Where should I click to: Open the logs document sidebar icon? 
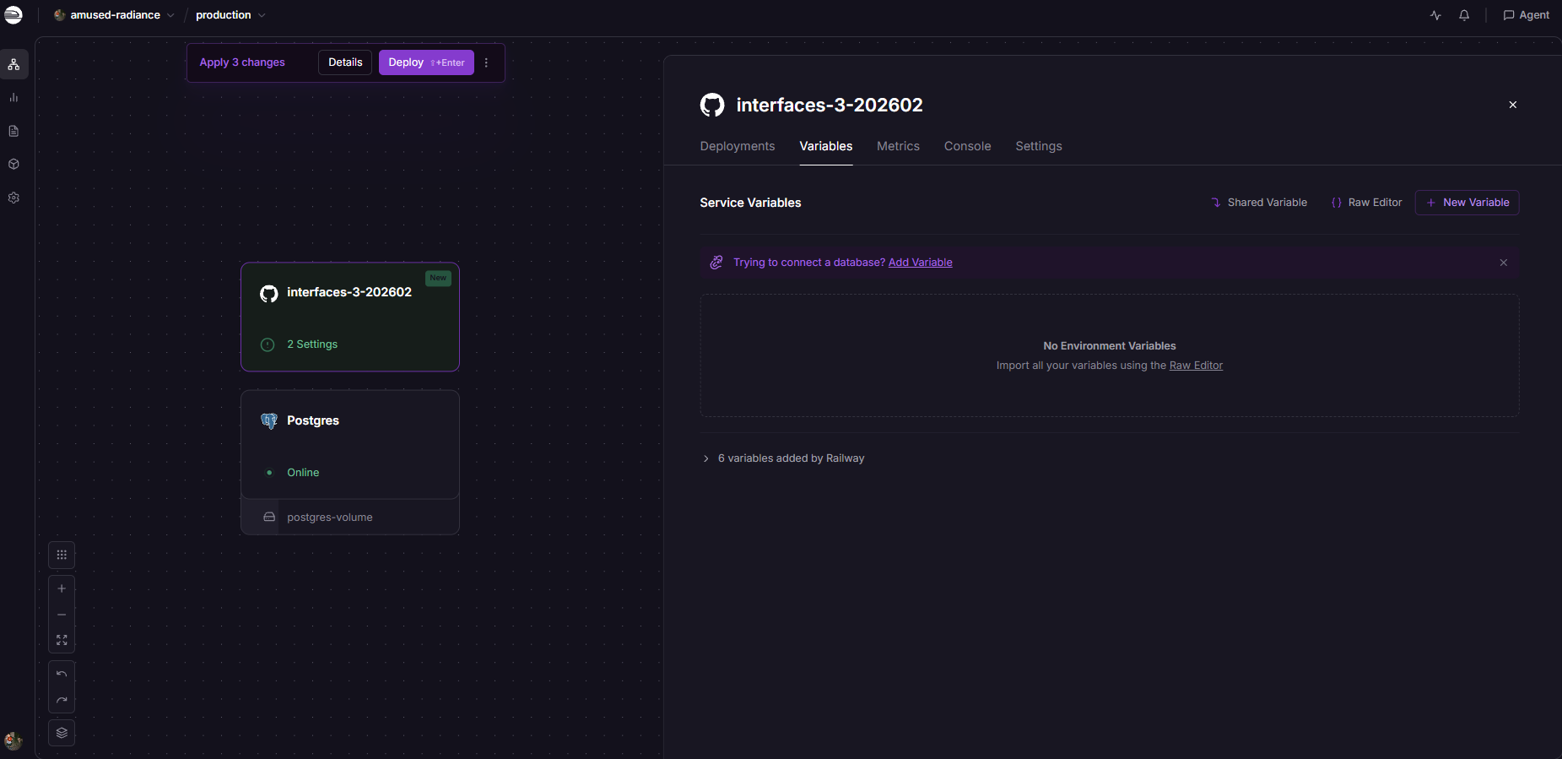14,131
